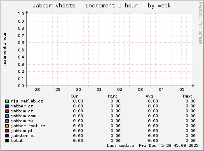Image resolution: width=204 pixels, height=151 pixels.
Task: Click the blue jabber.cz legend swatch
Action: pos(7,106)
